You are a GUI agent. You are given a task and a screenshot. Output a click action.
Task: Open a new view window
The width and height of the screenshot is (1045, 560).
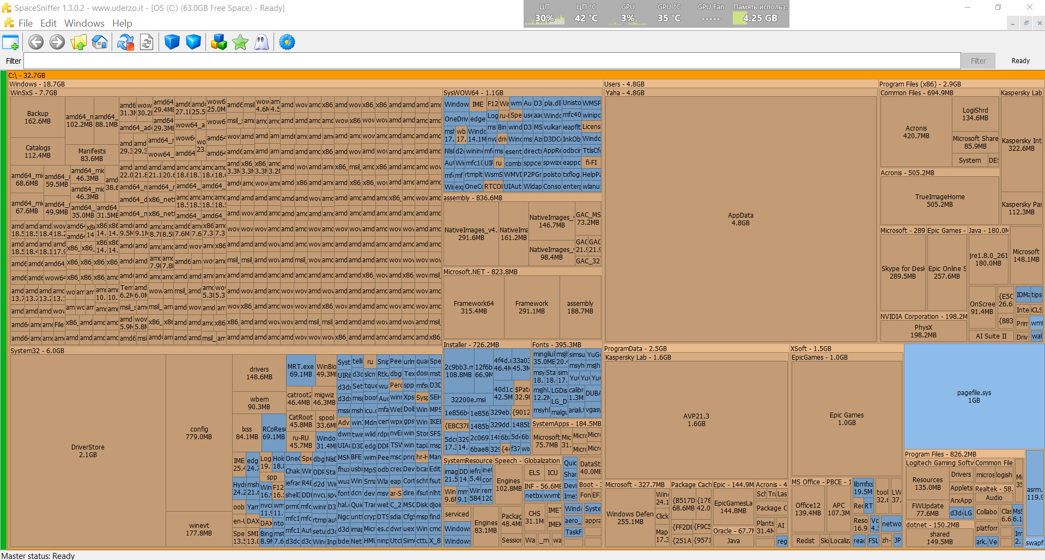point(10,42)
